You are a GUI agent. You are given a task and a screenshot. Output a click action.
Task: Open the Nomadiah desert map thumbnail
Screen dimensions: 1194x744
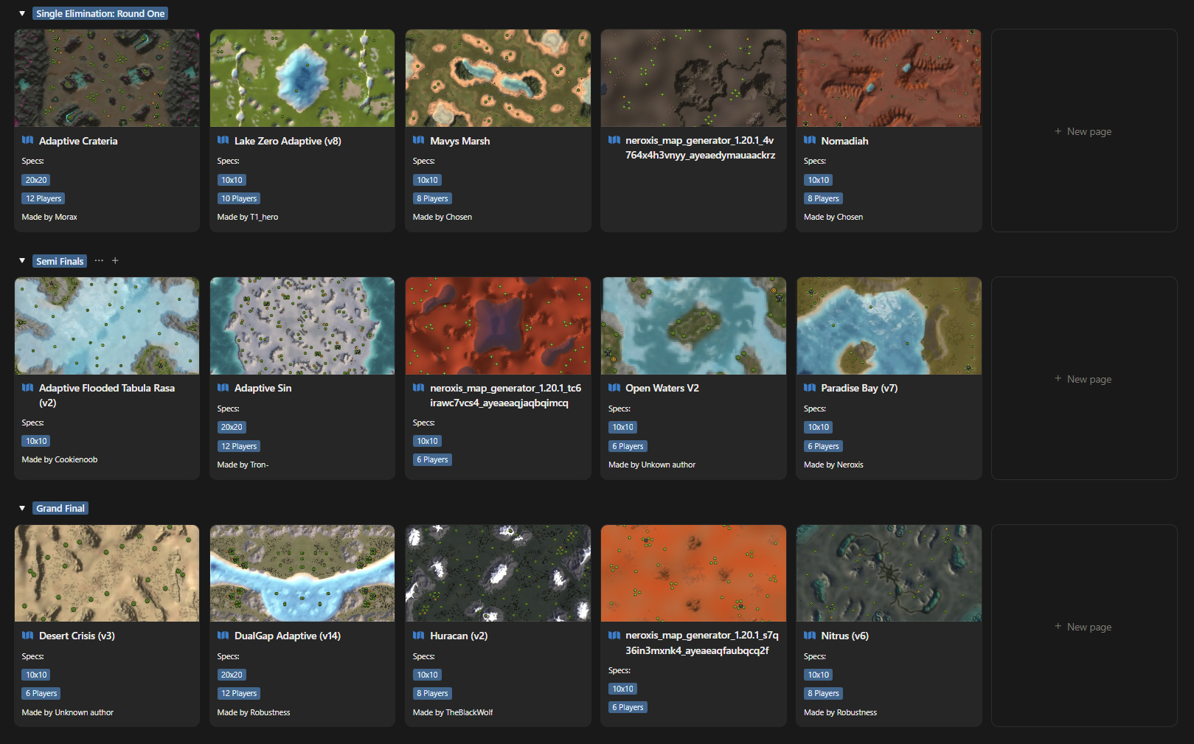[889, 78]
